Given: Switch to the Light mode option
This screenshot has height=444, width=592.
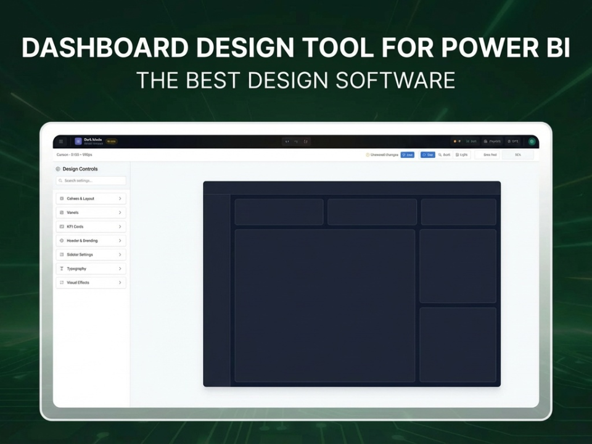Looking at the screenshot, I should (461, 155).
